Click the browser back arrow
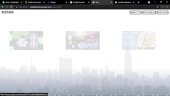The height and width of the screenshot is (96, 170). pos(3,7)
